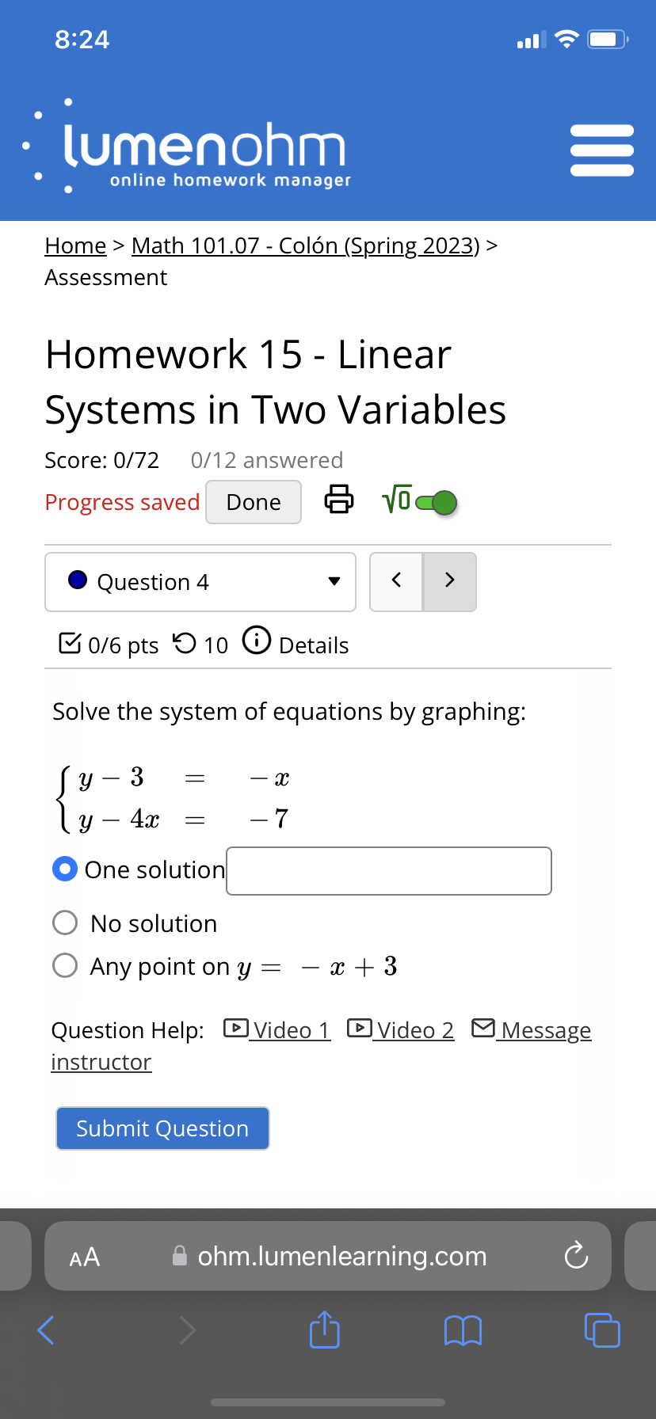Click the Details info icon
Viewport: 656px width, 1419px height.
coord(257,640)
